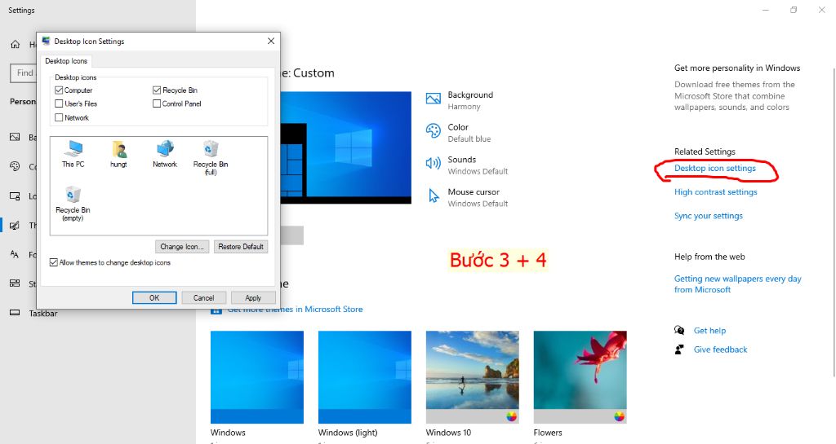Click the Settings window scrollbar

[x=834, y=221]
